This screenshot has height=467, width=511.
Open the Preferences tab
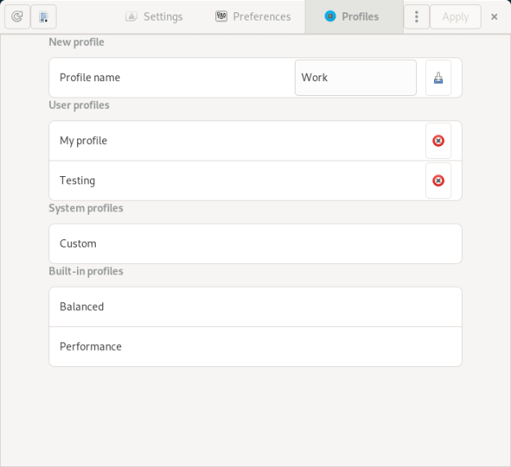pos(261,16)
